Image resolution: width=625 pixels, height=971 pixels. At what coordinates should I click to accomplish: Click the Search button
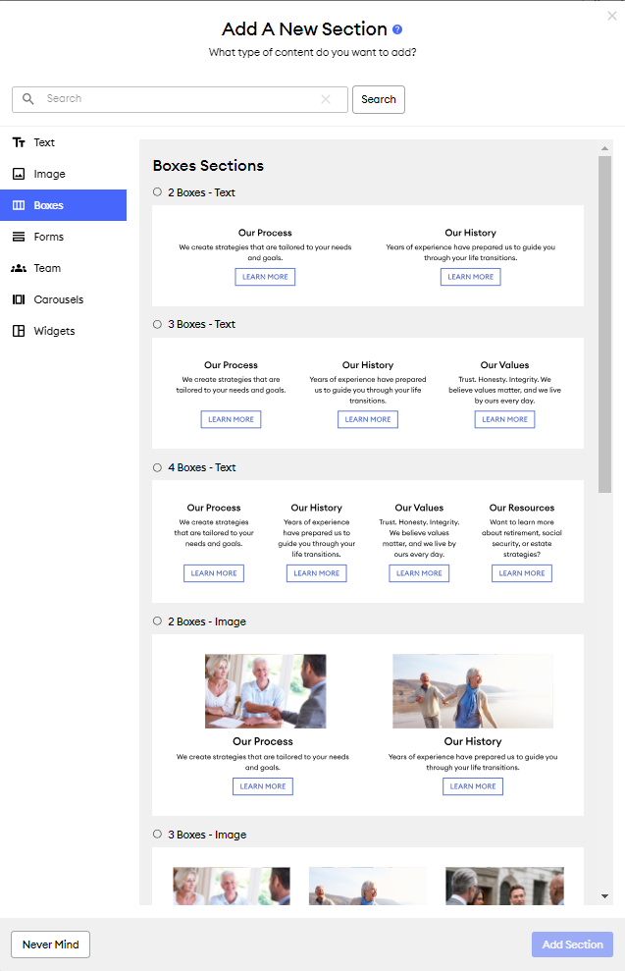379,99
